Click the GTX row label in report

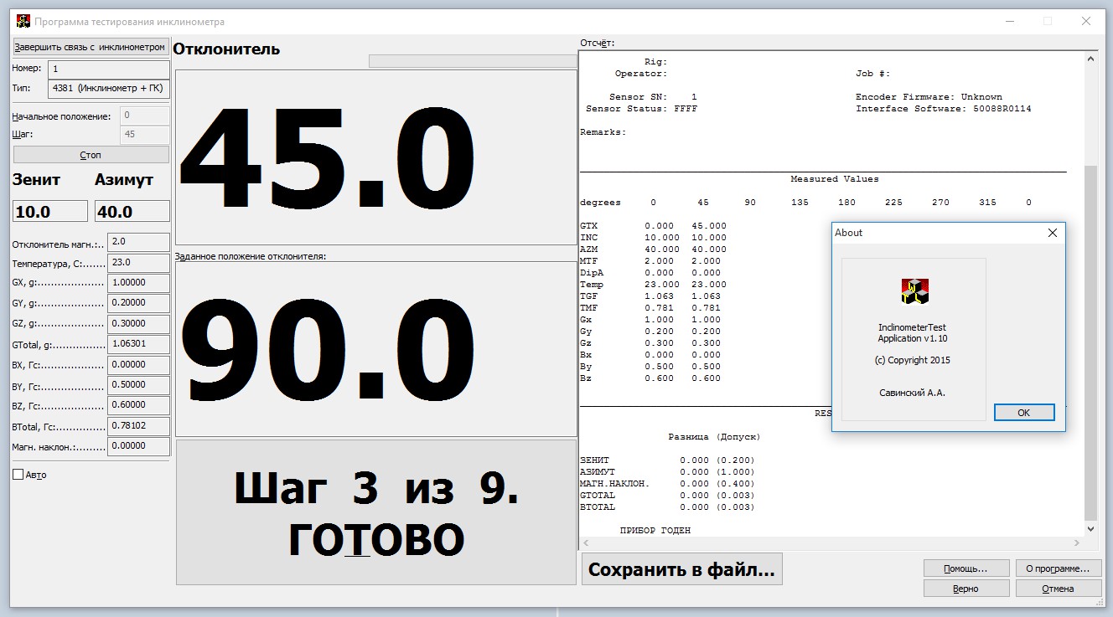[589, 226]
